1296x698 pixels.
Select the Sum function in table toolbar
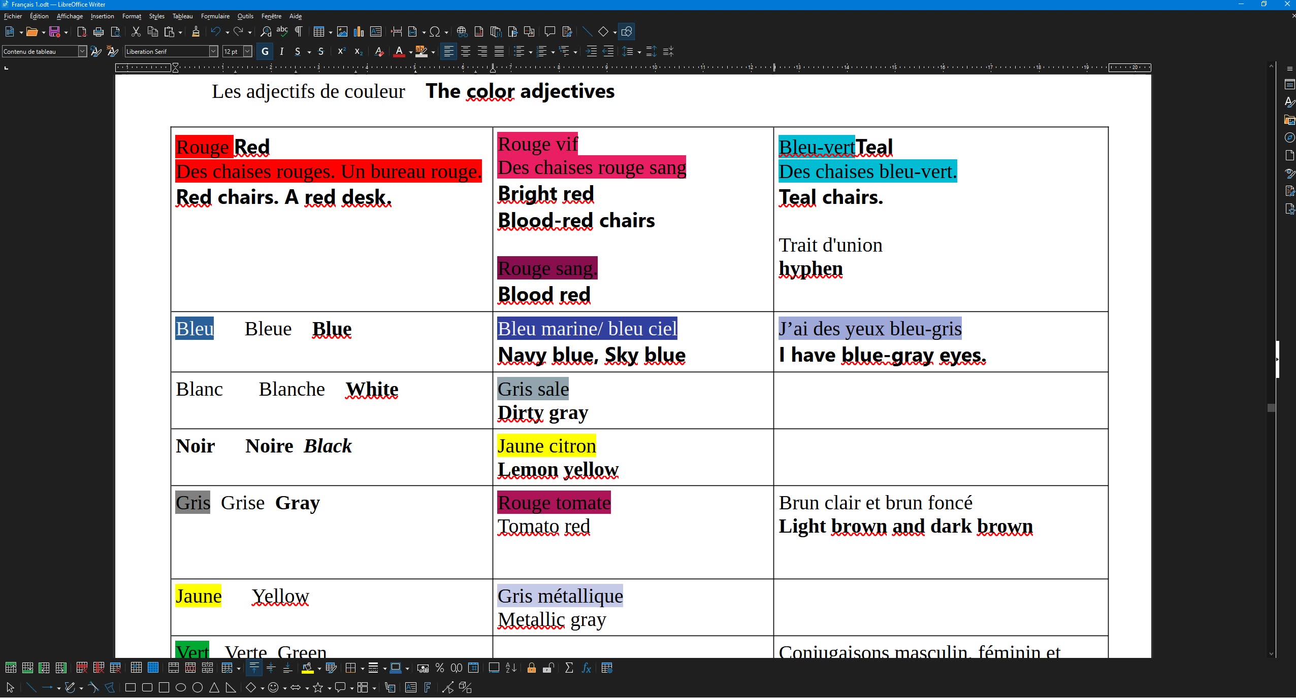pos(569,668)
